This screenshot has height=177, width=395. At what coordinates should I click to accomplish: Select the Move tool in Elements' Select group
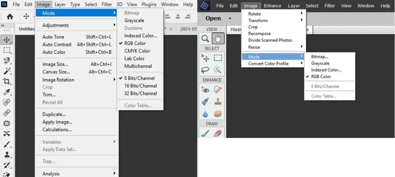(x=205, y=58)
